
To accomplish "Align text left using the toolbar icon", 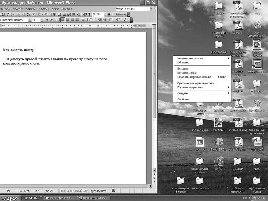I will point(63,20).
